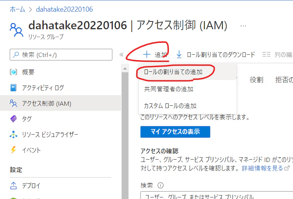Click the アクセス制御 (IAM) people icon in sidebar

13,103
